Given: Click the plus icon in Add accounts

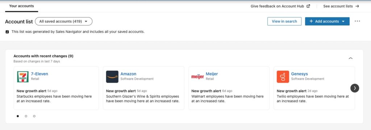Looking at the screenshot, I should click(x=311, y=21).
